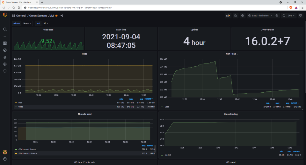The width and height of the screenshot is (306, 165).
Task: Open the Heap used panel title
Action: (48, 30)
